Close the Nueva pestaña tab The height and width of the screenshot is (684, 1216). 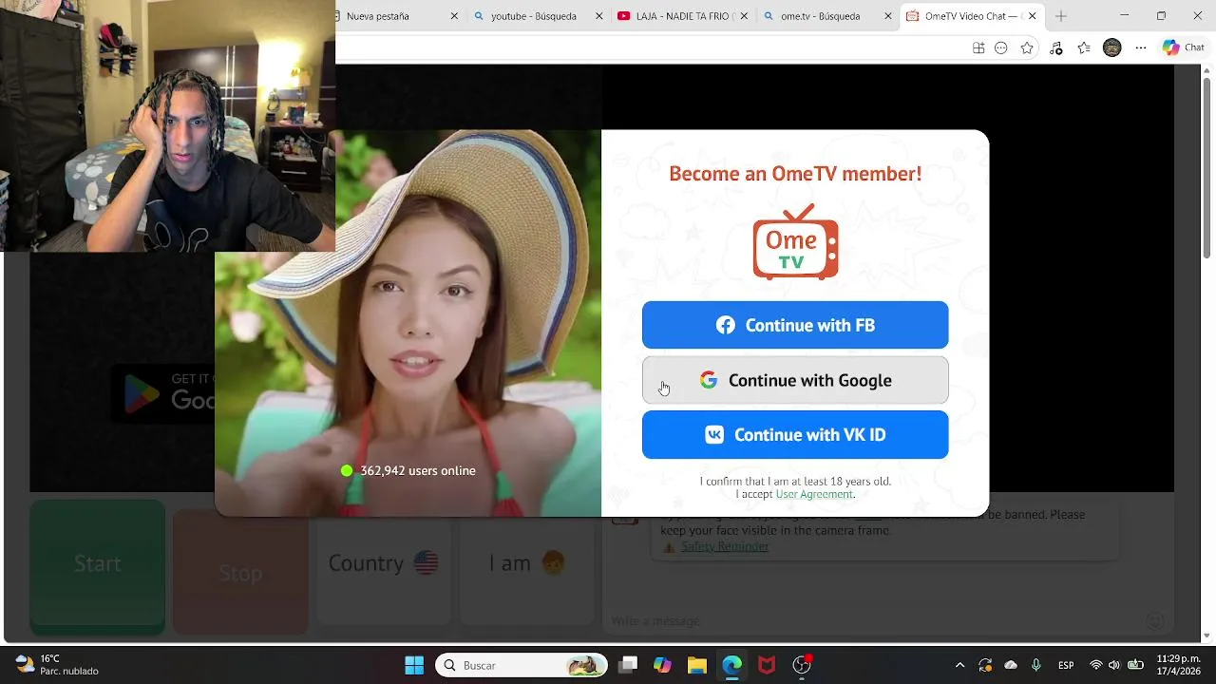pos(454,16)
